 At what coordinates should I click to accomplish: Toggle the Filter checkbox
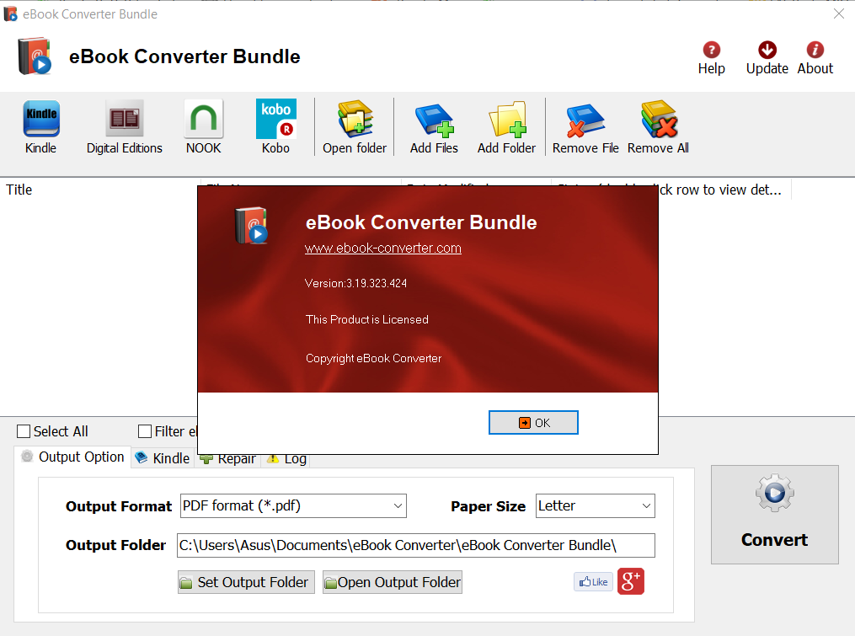click(145, 431)
